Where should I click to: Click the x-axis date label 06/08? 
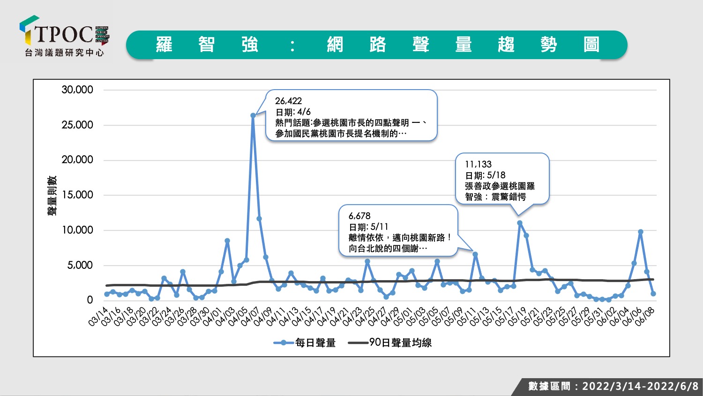point(644,317)
